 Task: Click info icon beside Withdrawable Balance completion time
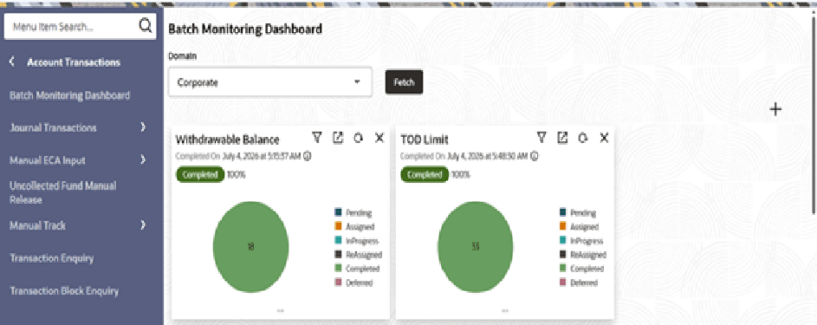coord(308,156)
